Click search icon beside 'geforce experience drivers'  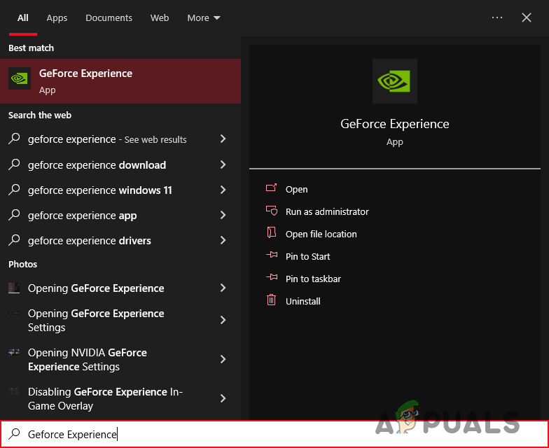pyautogui.click(x=14, y=239)
